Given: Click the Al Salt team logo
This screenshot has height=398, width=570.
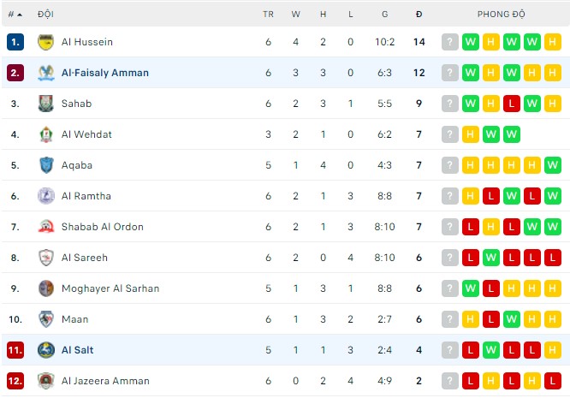Looking at the screenshot, I should (46, 350).
